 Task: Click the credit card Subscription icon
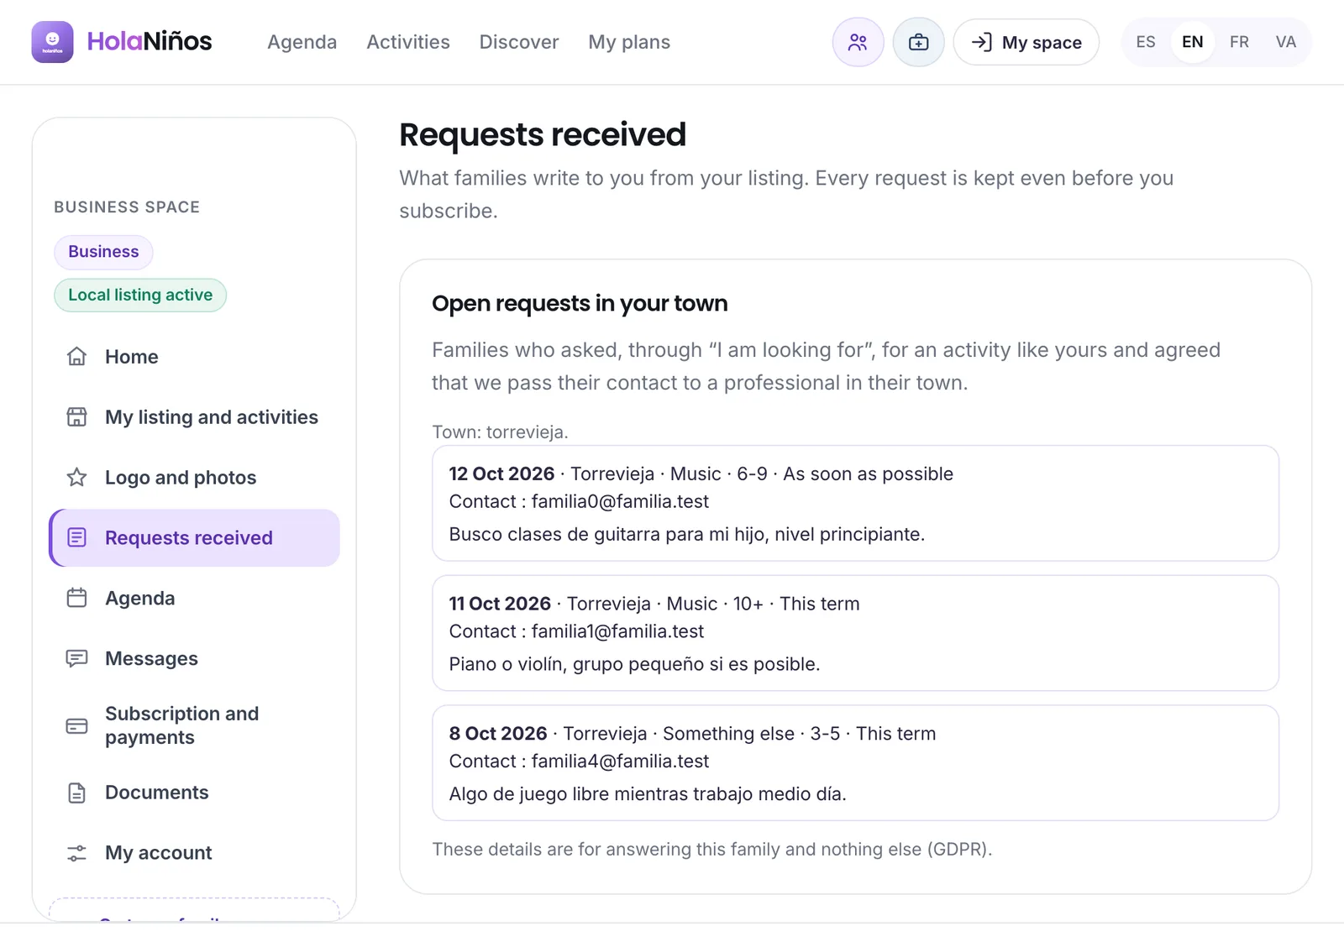coord(76,726)
